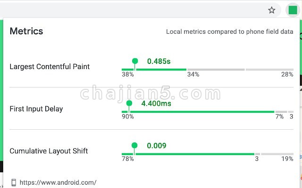Image resolution: width=302 pixels, height=188 pixels.
Task: Click the Largest Contentful Paint marker dot
Action: (135, 61)
